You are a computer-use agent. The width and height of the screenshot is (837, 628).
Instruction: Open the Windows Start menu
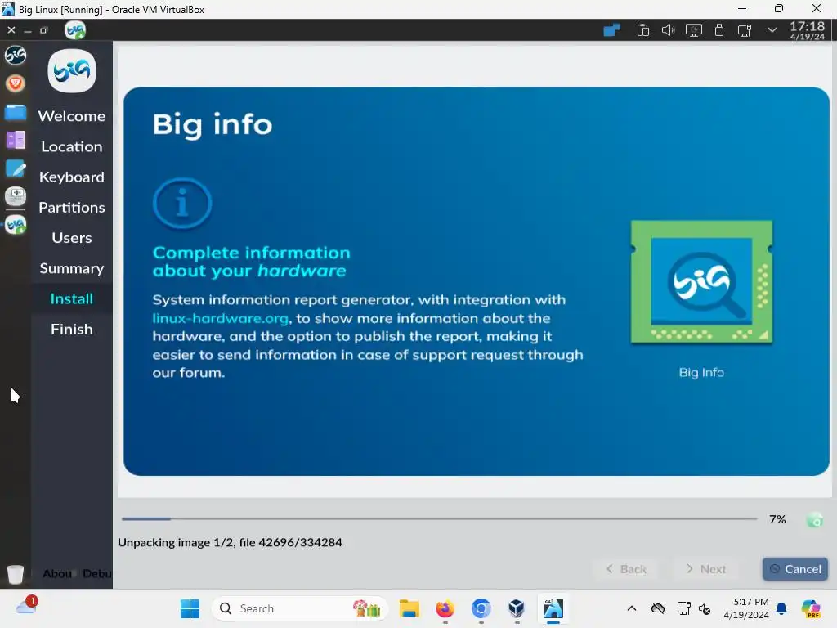click(190, 608)
